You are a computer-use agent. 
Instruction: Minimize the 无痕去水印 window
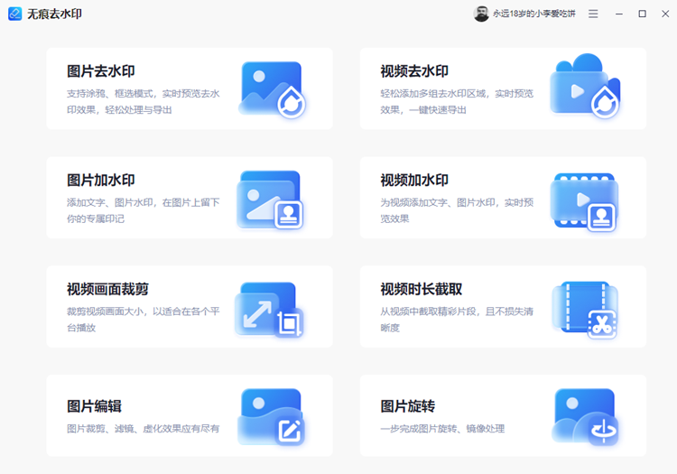pyautogui.click(x=619, y=14)
